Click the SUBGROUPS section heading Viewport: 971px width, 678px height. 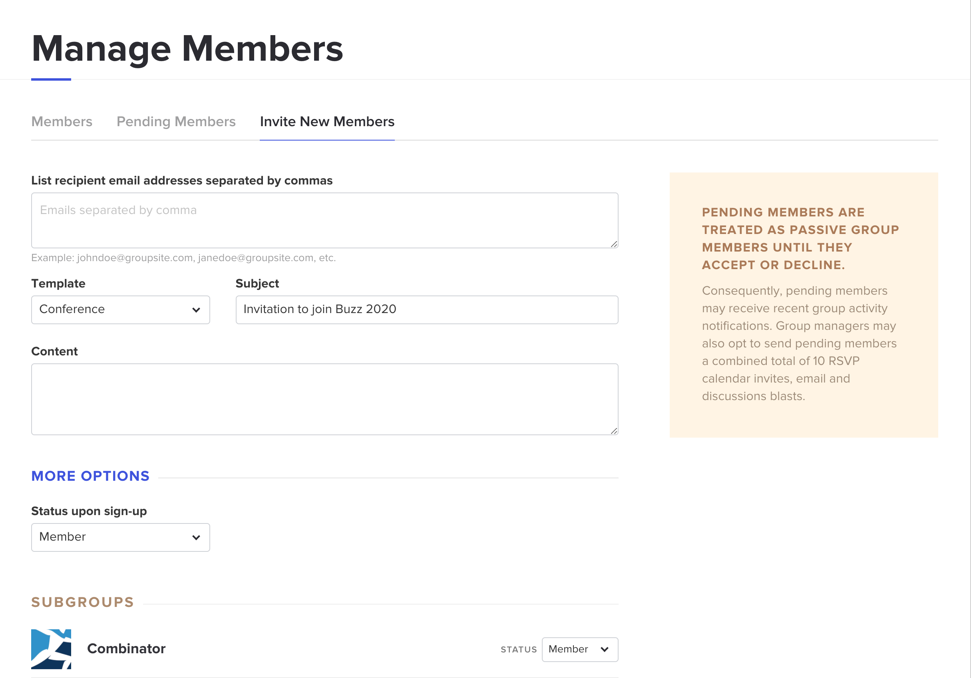point(82,602)
